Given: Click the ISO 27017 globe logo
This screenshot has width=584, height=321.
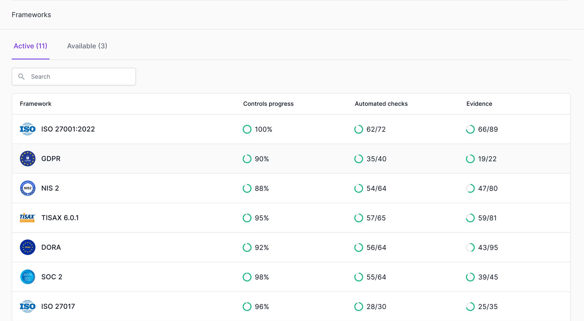Looking at the screenshot, I should [27, 306].
